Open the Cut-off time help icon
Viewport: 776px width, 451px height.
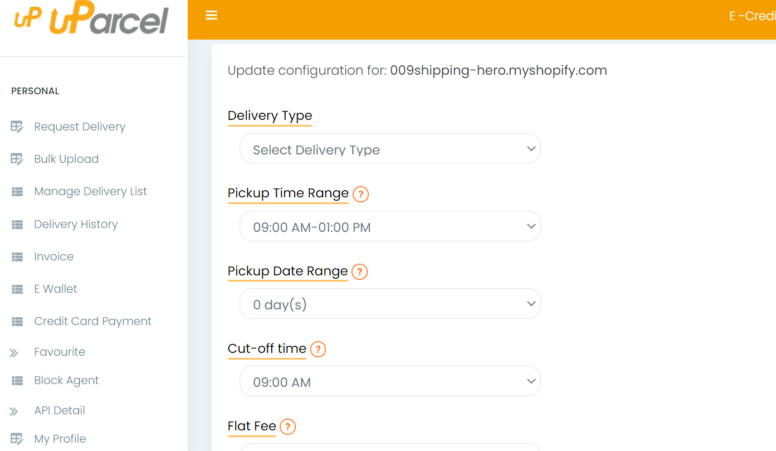tap(318, 350)
